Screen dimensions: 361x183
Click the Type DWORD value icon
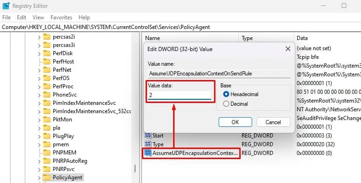coord(148,144)
